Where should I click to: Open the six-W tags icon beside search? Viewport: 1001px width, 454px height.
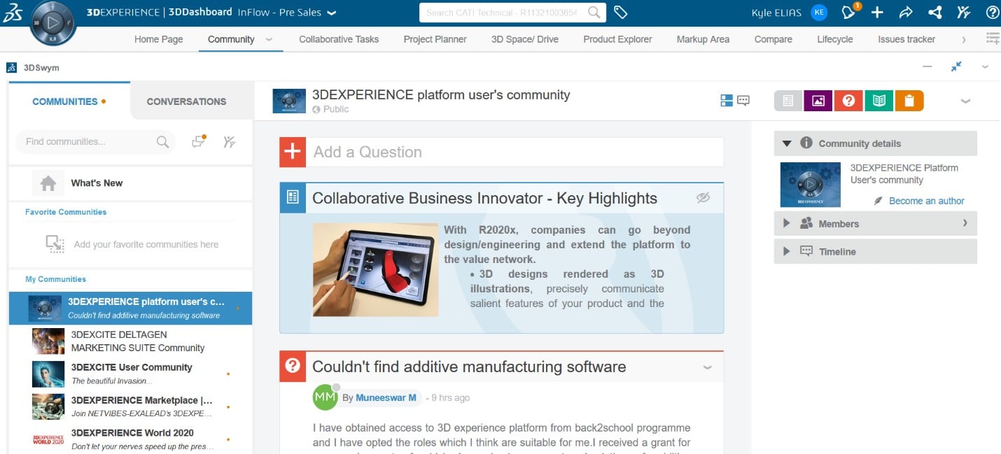pos(619,13)
